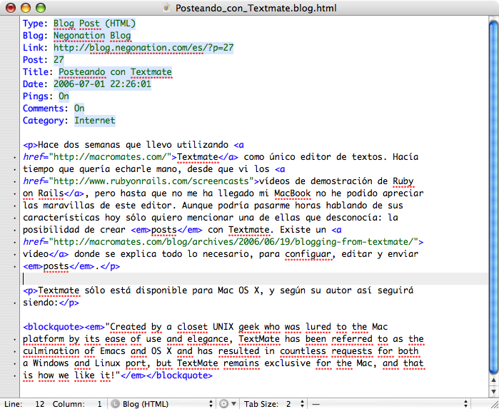Click the opening blockquote tag
This screenshot has height=409, width=499.
click(53, 327)
